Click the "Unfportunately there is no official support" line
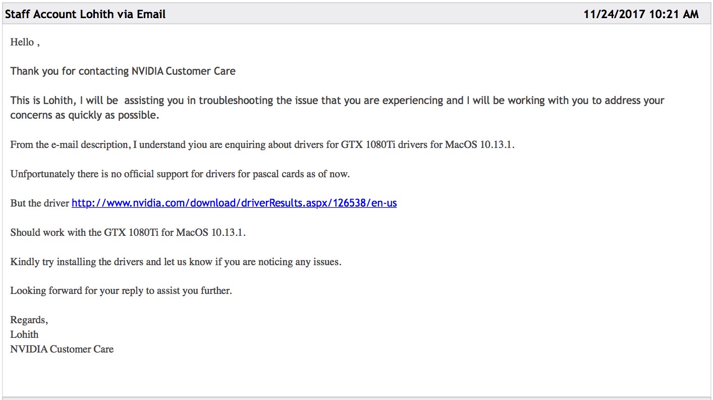The image size is (713, 400). coord(180,174)
